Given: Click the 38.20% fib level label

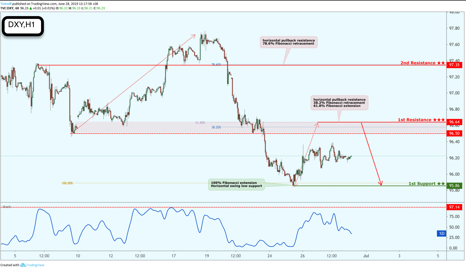Looking at the screenshot, I should point(216,127).
